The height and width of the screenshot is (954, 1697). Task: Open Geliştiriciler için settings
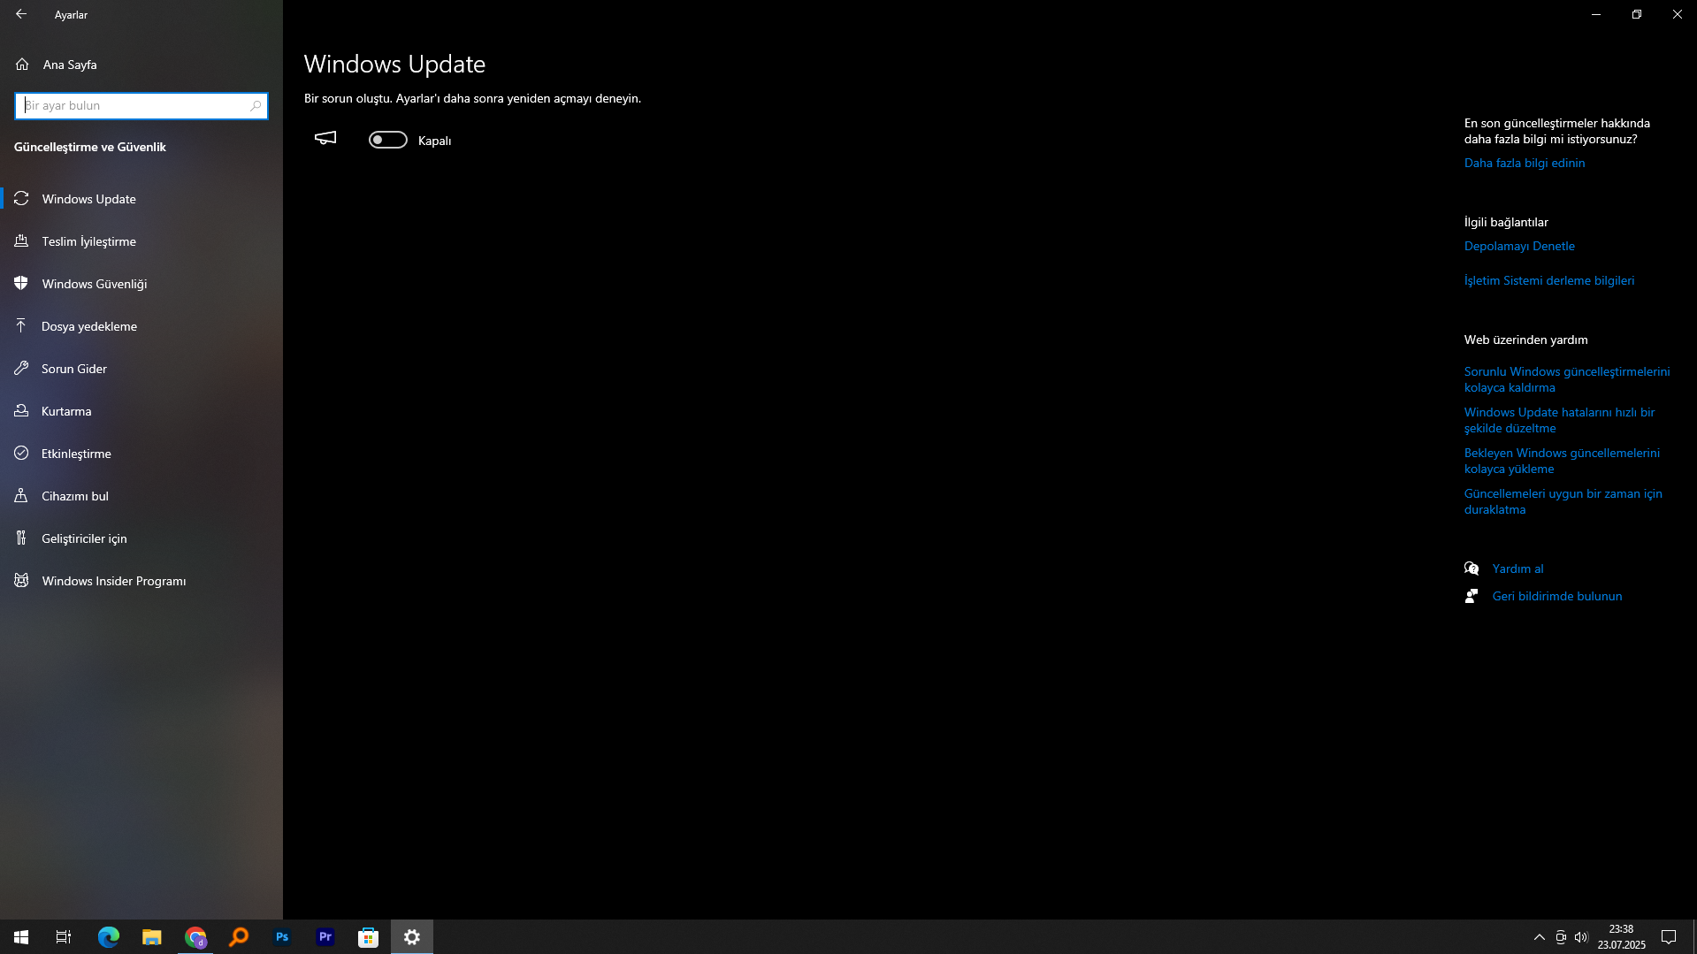click(141, 538)
